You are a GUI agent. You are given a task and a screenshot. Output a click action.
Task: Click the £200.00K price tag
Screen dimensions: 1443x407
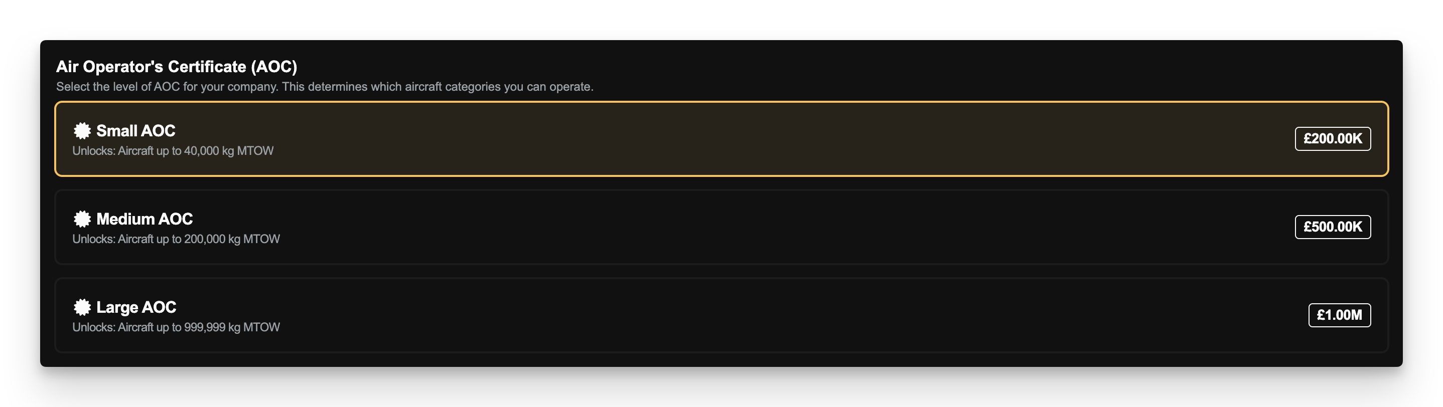(1333, 139)
